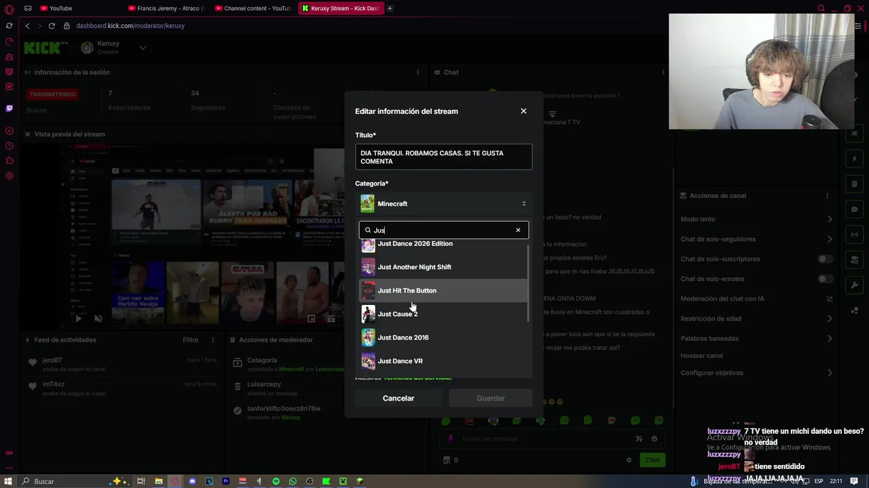Click Hostear canal

coord(701,356)
